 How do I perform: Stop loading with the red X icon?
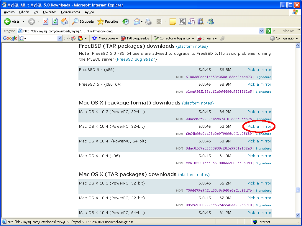pos(45,21)
